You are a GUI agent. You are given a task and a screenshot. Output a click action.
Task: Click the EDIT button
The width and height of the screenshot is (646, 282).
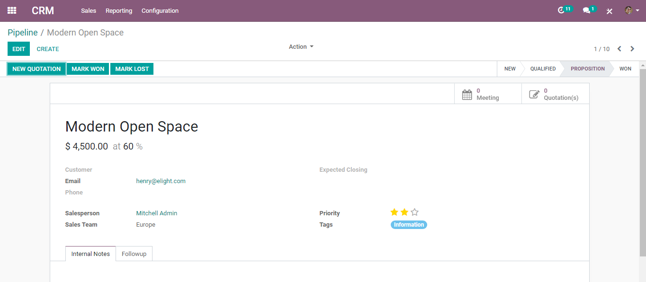[x=18, y=49]
